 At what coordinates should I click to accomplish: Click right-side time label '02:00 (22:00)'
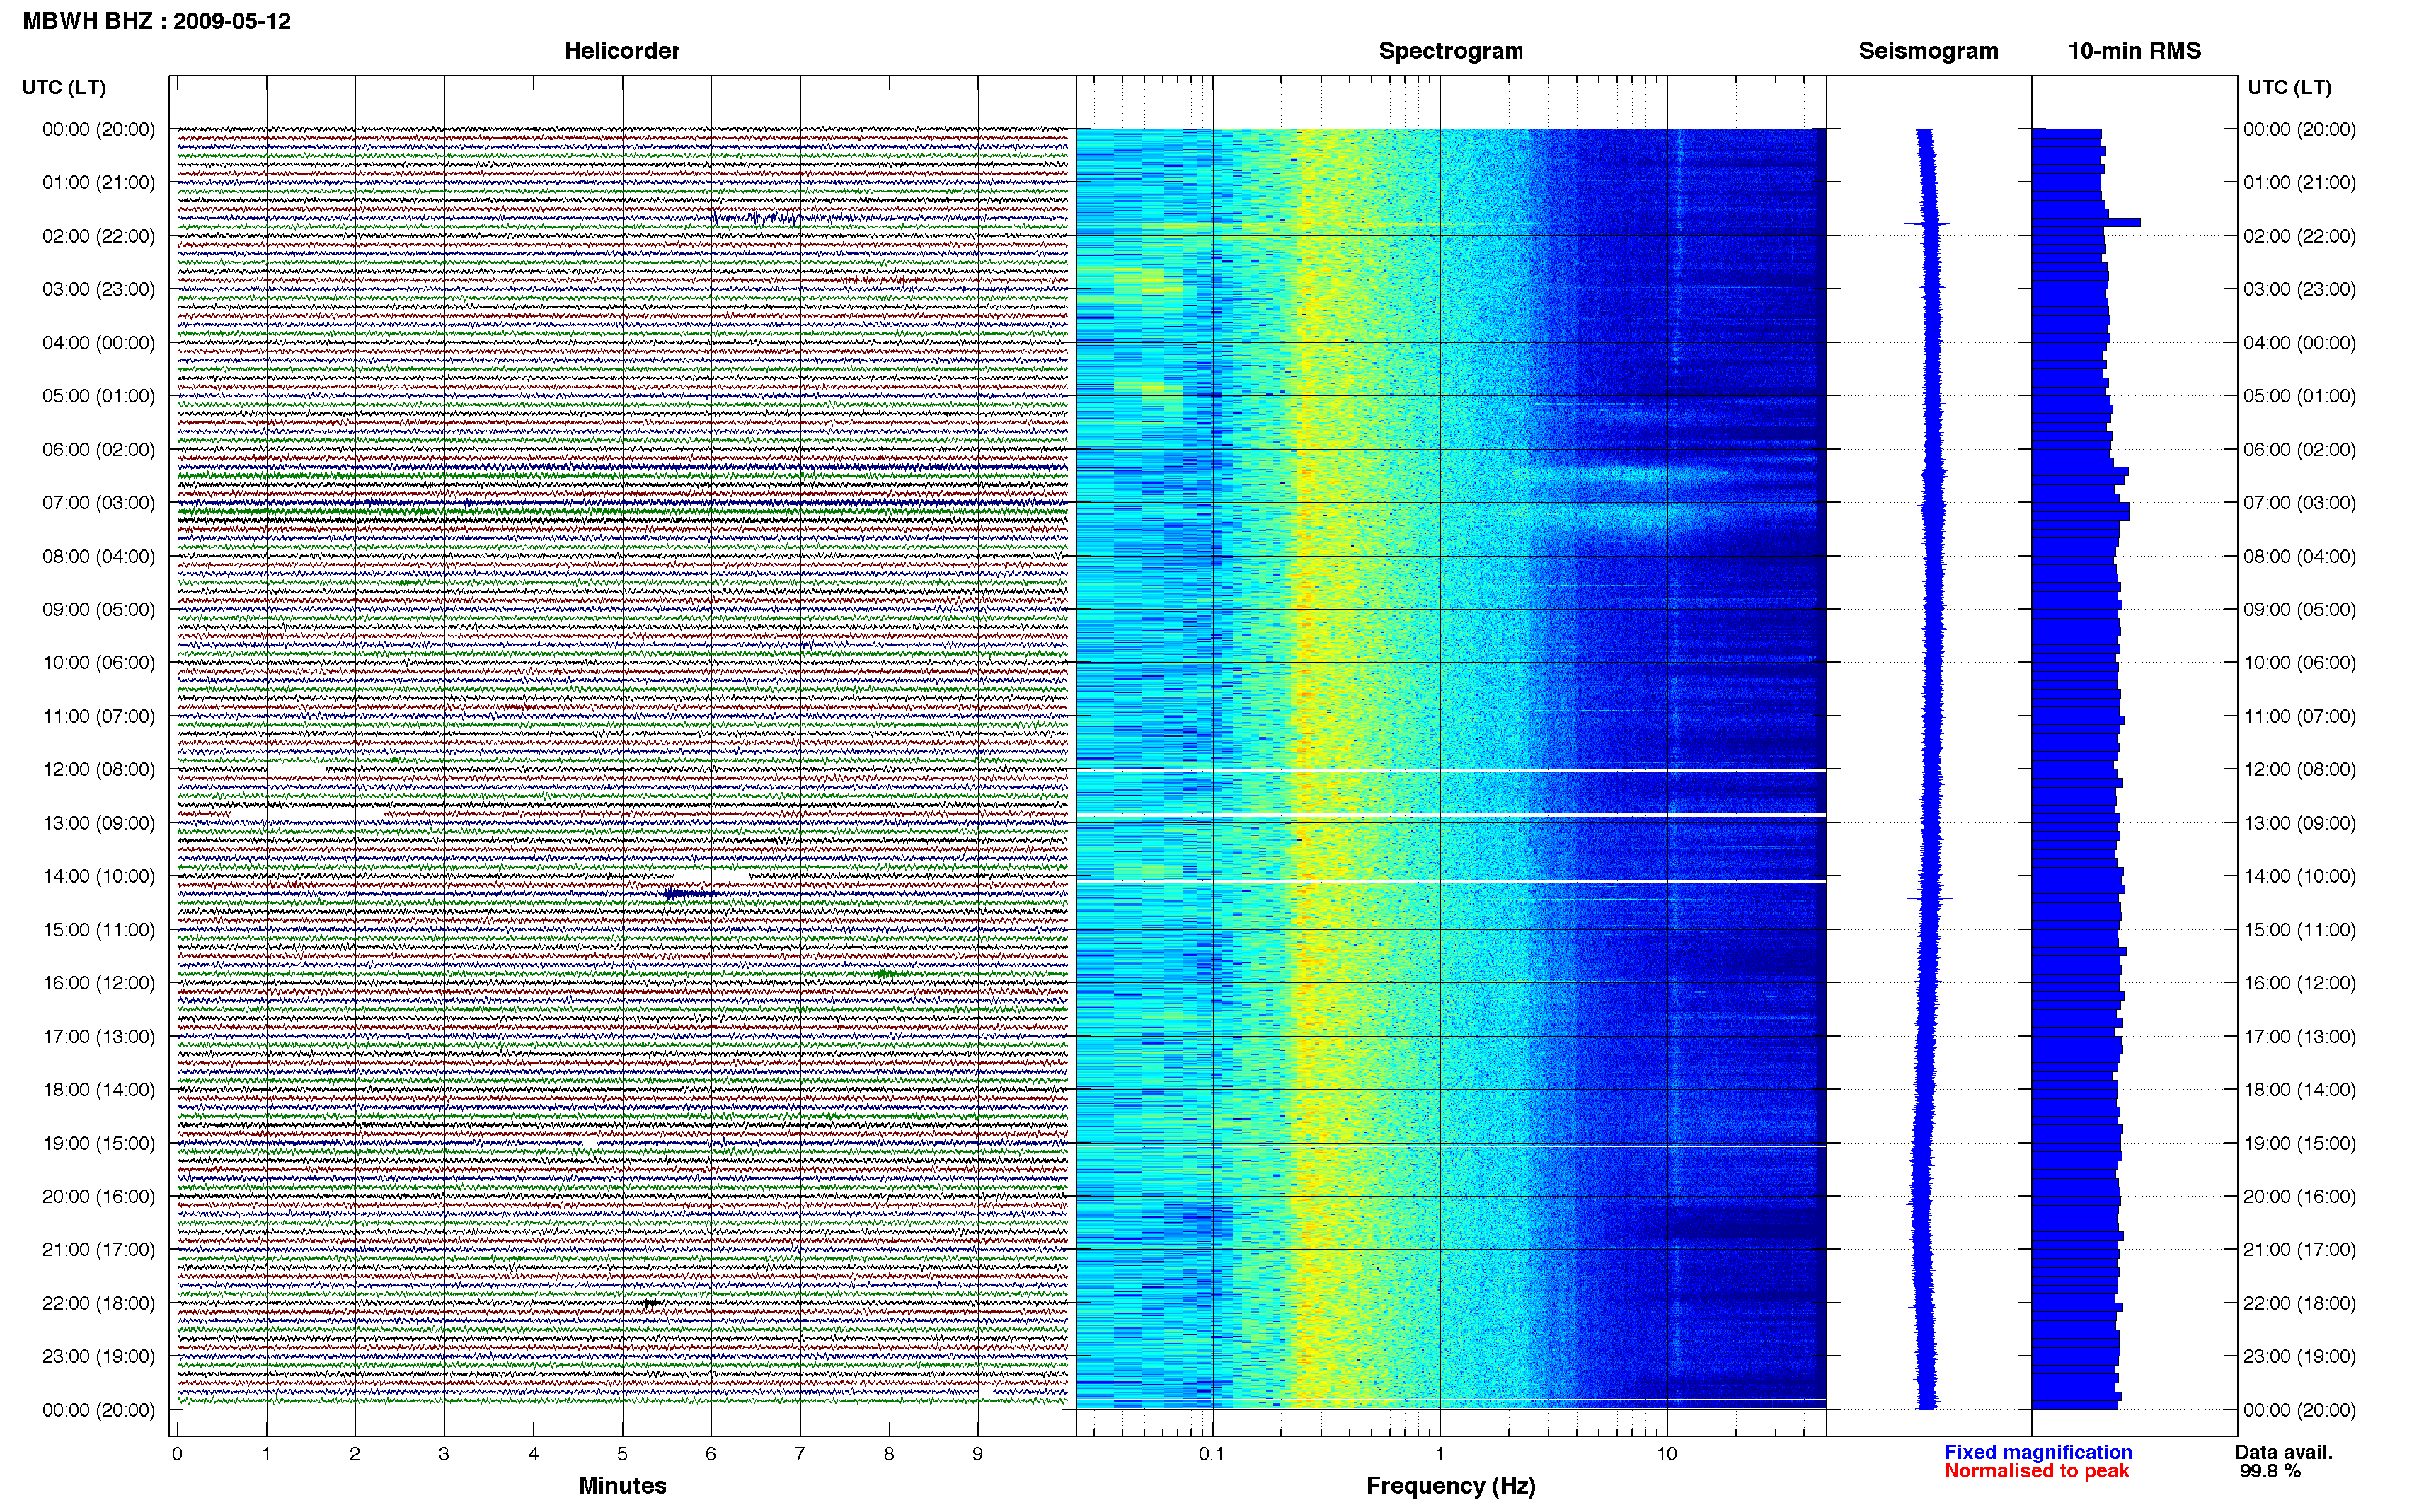(2299, 236)
